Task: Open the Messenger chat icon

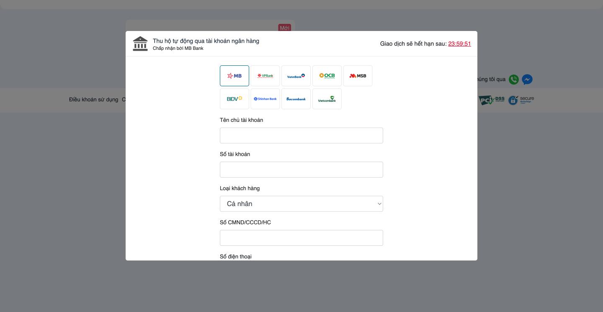Action: point(527,79)
